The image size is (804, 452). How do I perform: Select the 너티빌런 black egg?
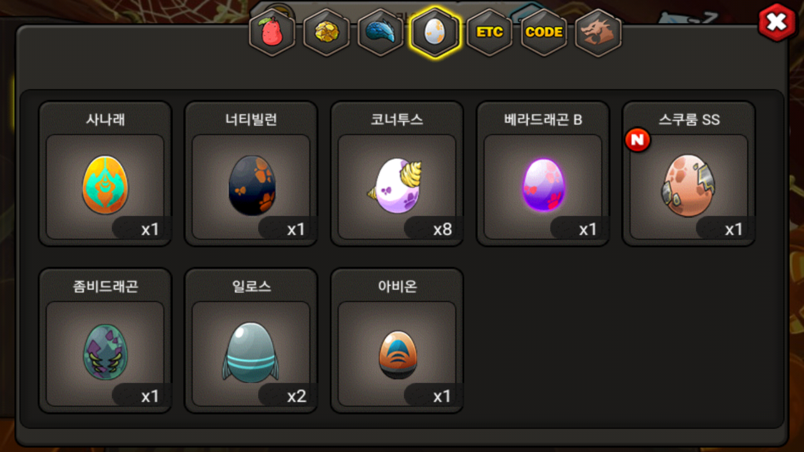(x=251, y=185)
